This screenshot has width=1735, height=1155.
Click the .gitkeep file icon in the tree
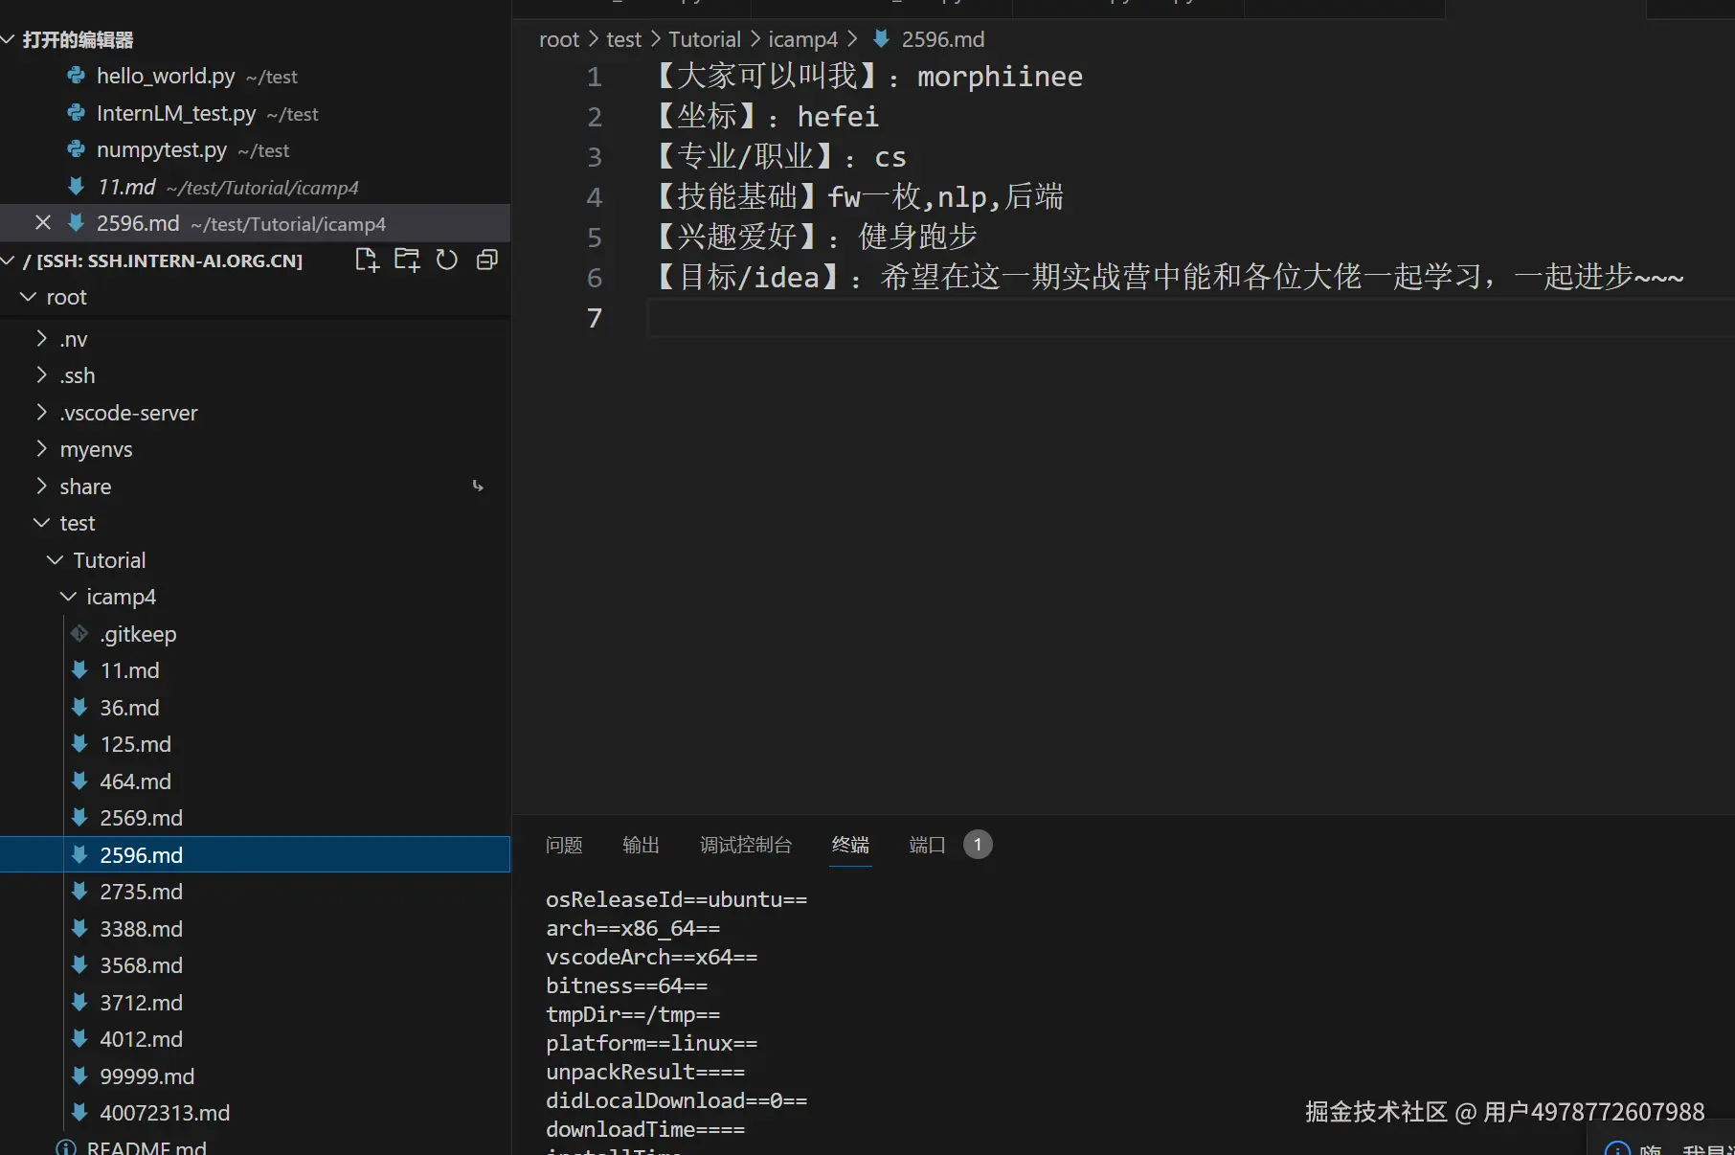[x=79, y=633]
